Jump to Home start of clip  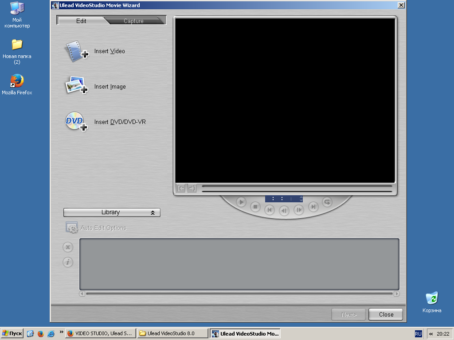(270, 210)
